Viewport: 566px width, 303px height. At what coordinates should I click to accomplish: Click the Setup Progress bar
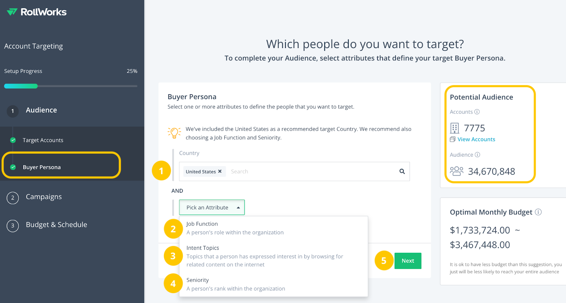[x=71, y=86]
